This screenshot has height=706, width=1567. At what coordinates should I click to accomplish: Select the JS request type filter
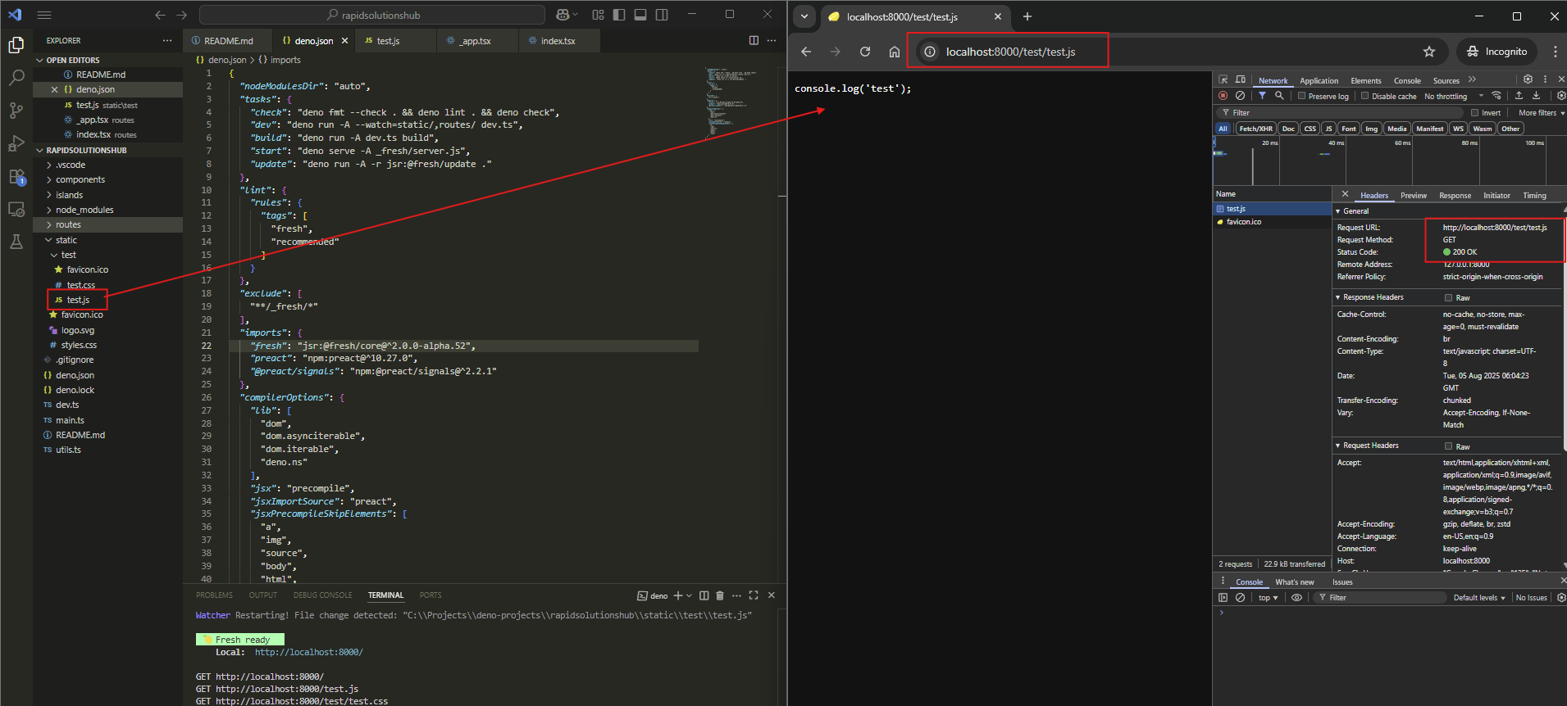(1328, 129)
